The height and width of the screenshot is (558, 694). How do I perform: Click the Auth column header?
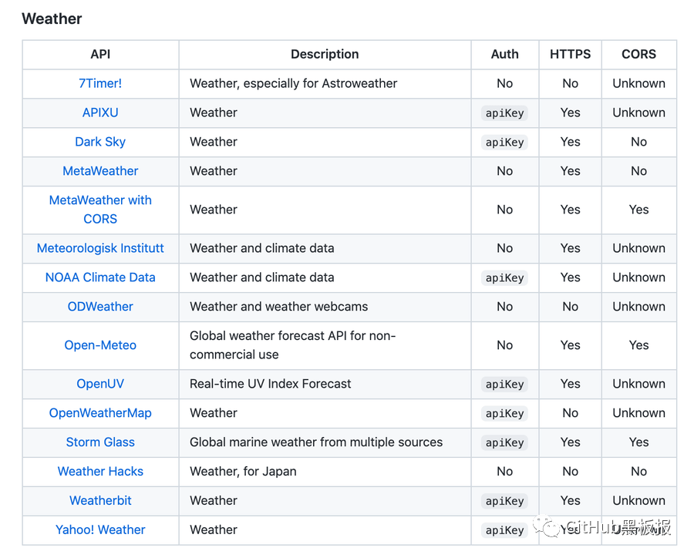pyautogui.click(x=505, y=54)
